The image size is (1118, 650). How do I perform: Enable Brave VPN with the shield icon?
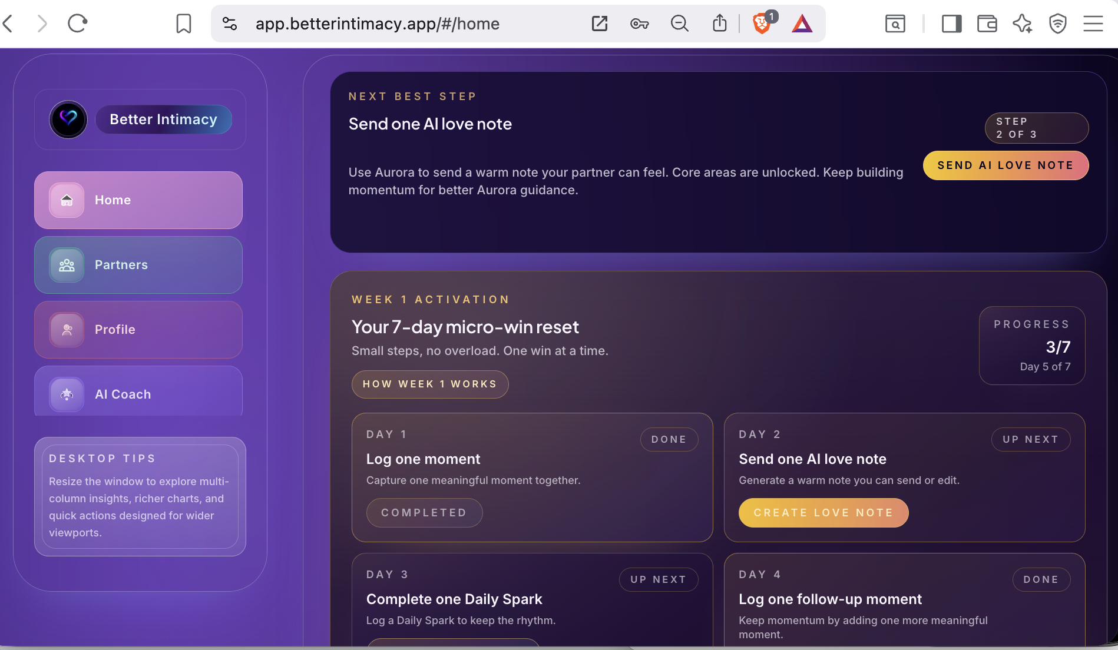(x=1058, y=24)
